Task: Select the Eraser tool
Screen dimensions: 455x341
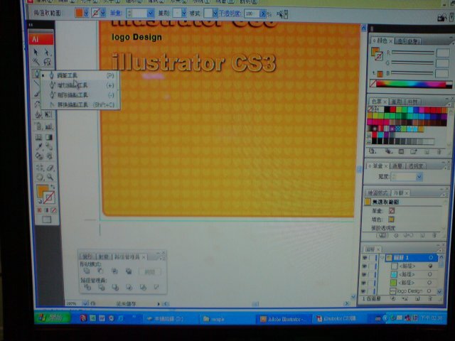Action: tap(50, 168)
